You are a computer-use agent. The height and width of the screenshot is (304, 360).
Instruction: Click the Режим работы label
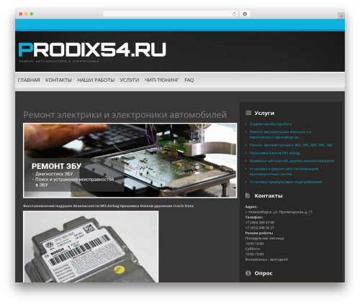259,233
